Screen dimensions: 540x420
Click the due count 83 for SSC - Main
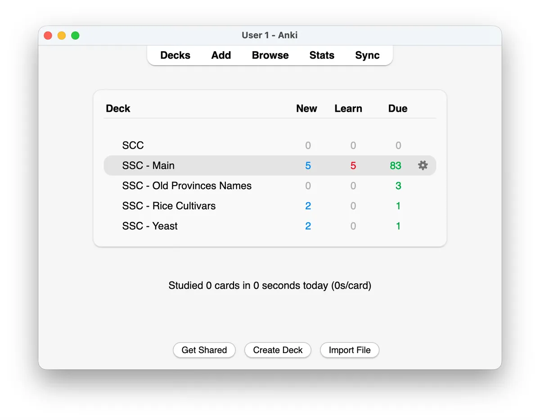point(396,165)
